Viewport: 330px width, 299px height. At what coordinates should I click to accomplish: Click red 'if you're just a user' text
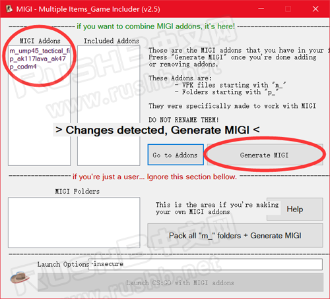[x=154, y=177]
